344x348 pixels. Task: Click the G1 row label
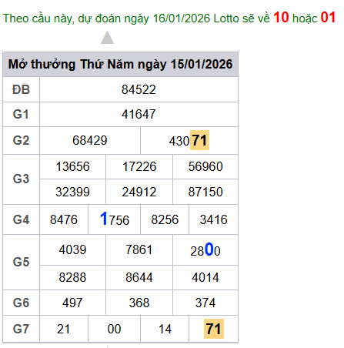pyautogui.click(x=21, y=114)
